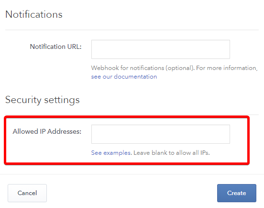Click the "For more information," text
This screenshot has width=264, height=208.
coord(227,68)
